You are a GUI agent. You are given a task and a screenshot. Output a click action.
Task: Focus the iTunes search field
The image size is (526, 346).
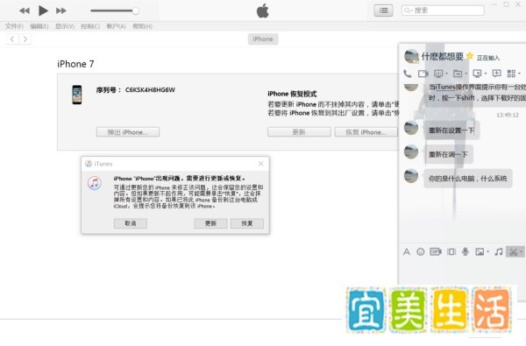click(x=443, y=11)
